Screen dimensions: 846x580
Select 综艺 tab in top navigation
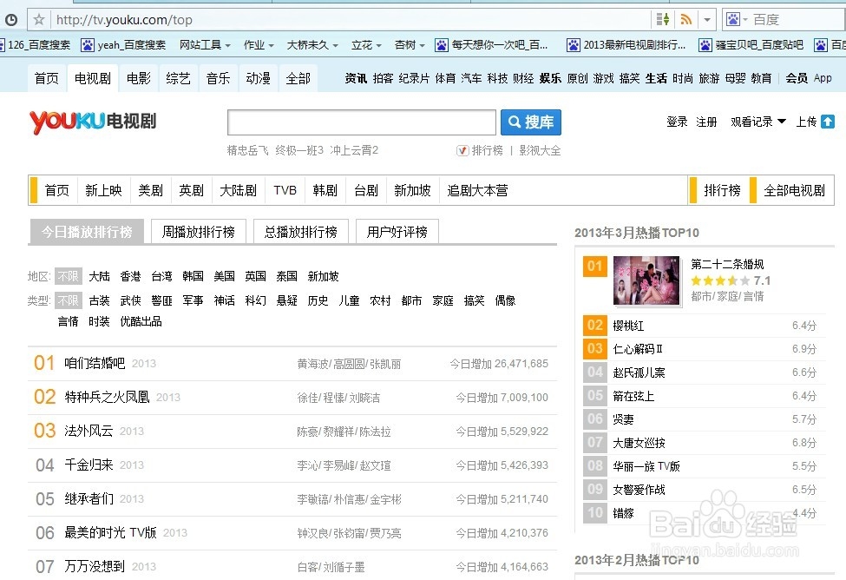[x=178, y=78]
